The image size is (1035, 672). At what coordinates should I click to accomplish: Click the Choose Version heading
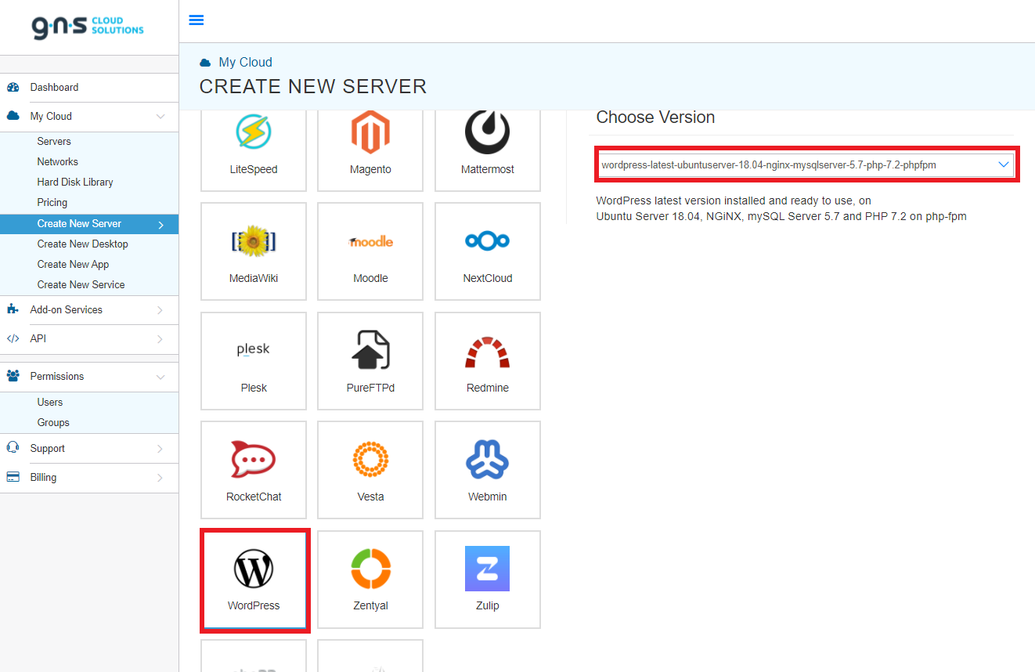[655, 117]
